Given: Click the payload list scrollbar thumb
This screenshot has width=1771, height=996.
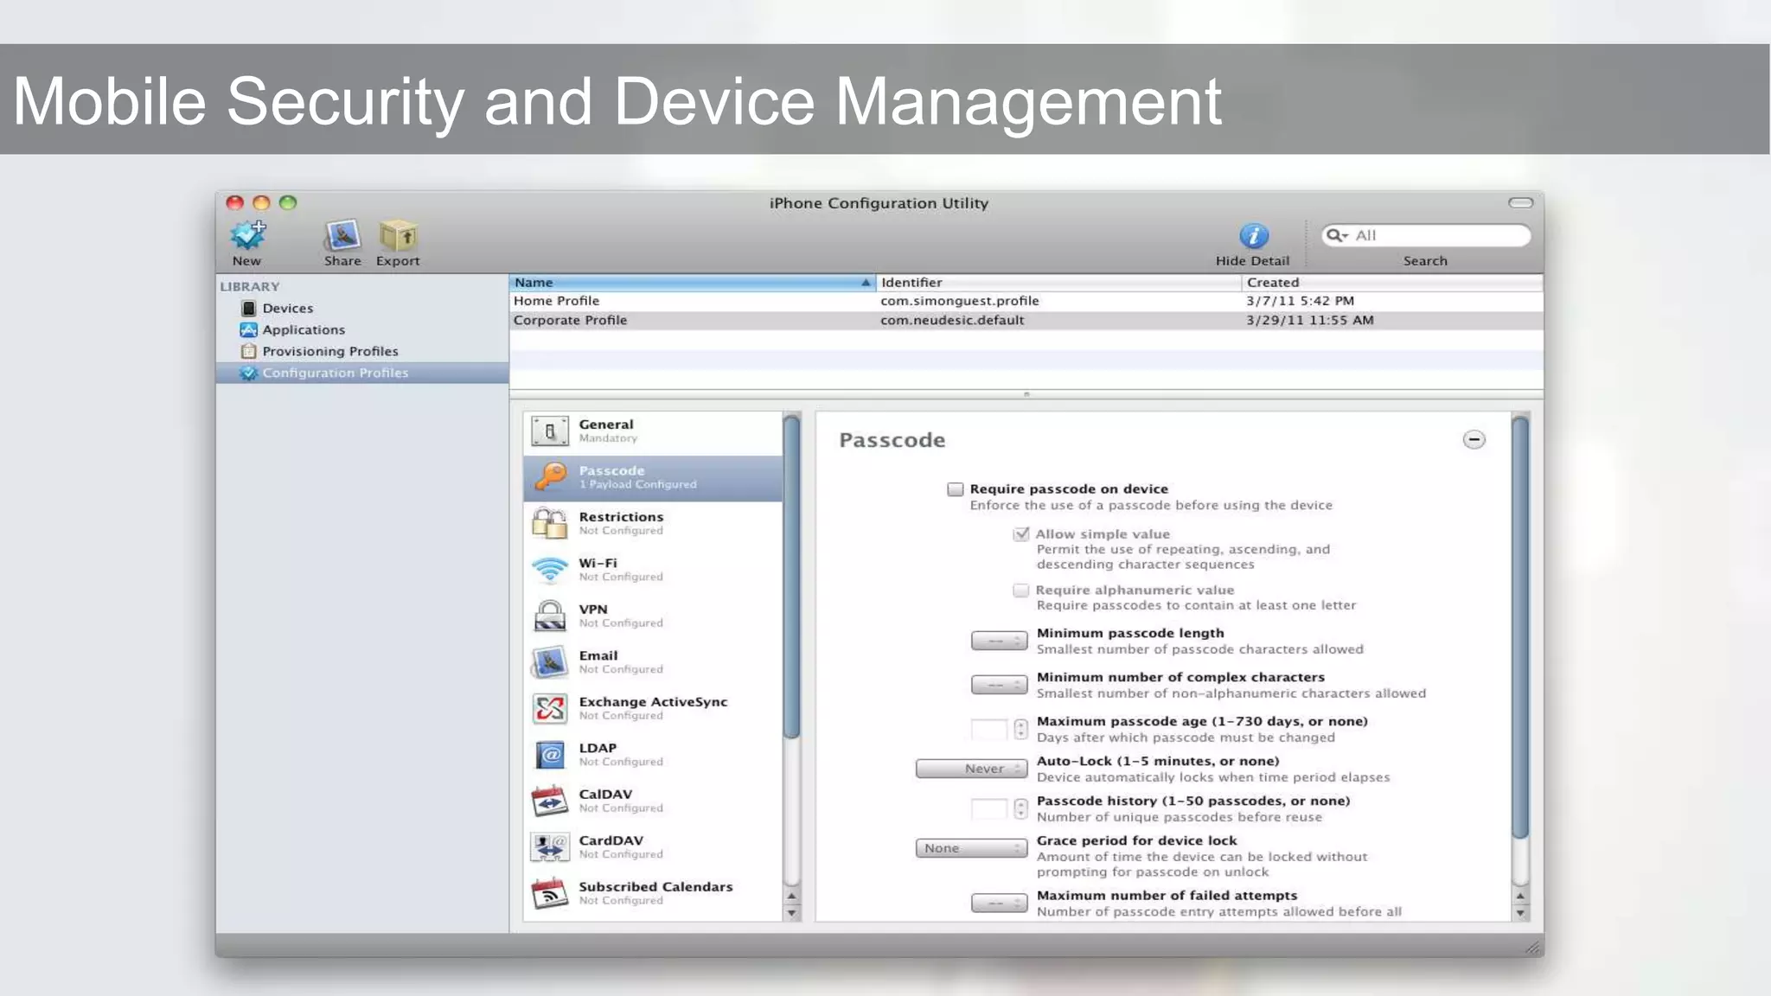Looking at the screenshot, I should [x=791, y=577].
